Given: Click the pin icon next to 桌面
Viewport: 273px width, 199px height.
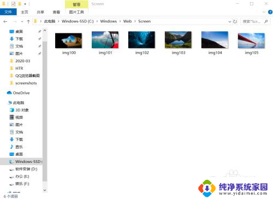Looking at the screenshot, I should (x=39, y=32).
